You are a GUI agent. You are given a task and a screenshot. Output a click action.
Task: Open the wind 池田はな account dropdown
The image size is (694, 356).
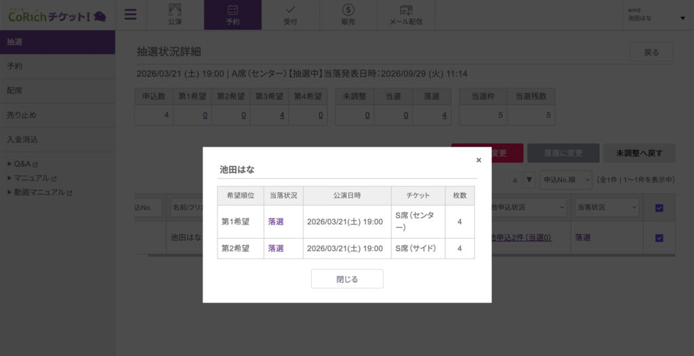pyautogui.click(x=655, y=14)
